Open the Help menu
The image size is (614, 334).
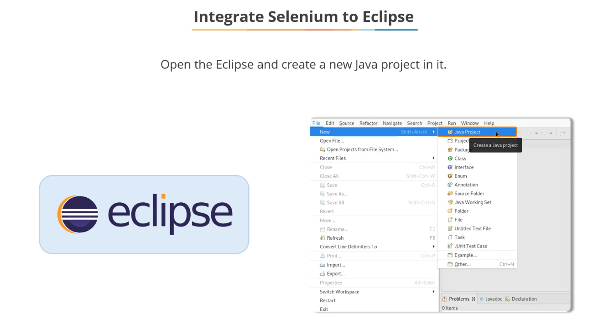(489, 123)
